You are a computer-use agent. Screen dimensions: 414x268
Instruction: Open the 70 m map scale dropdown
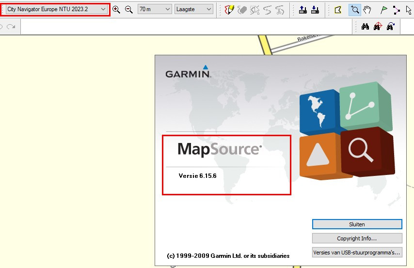(155, 9)
